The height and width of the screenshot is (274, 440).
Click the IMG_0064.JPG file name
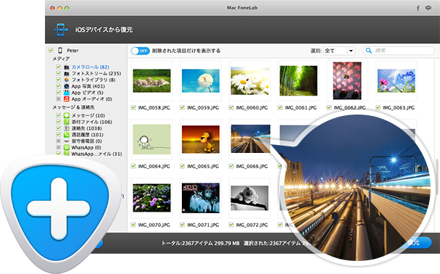154,167
